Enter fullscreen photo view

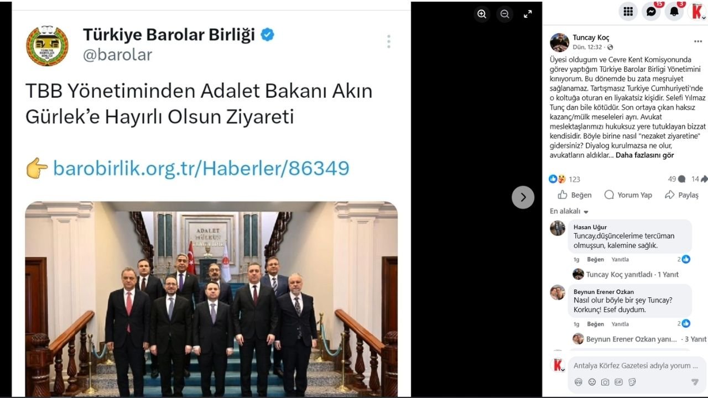click(x=528, y=14)
